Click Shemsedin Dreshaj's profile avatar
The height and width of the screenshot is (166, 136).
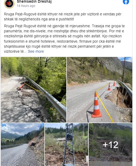(9, 4)
